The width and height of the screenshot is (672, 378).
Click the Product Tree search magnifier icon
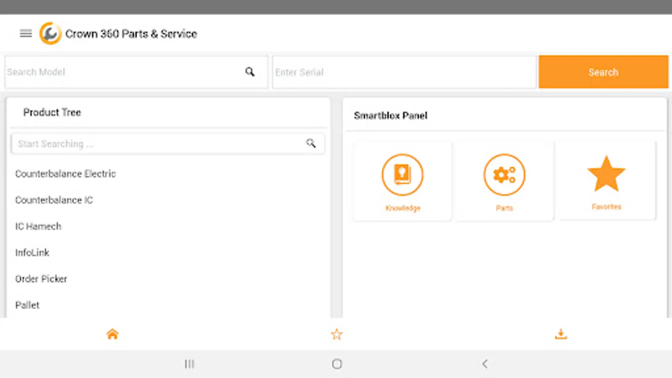[x=311, y=143]
